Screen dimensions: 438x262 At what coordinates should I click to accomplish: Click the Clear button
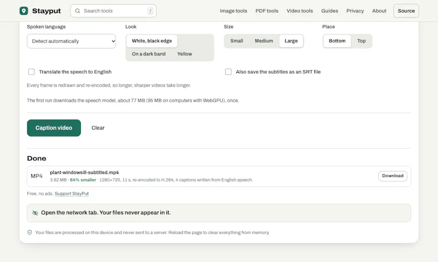point(98,128)
